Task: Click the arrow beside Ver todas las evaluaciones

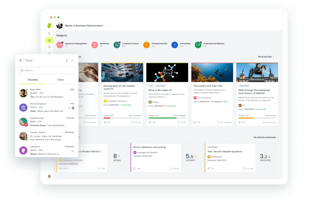Action: (278, 137)
